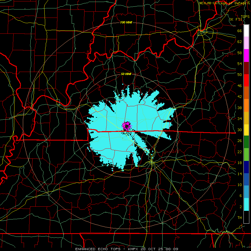Click the "54" legend value
The width and height of the screenshot is (251, 251).
[240, 64]
